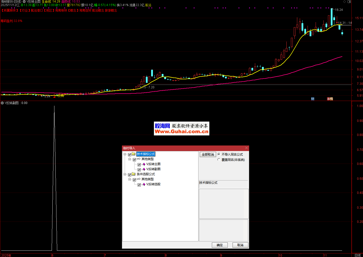Click the 财 marker on the chart

[313, 99]
